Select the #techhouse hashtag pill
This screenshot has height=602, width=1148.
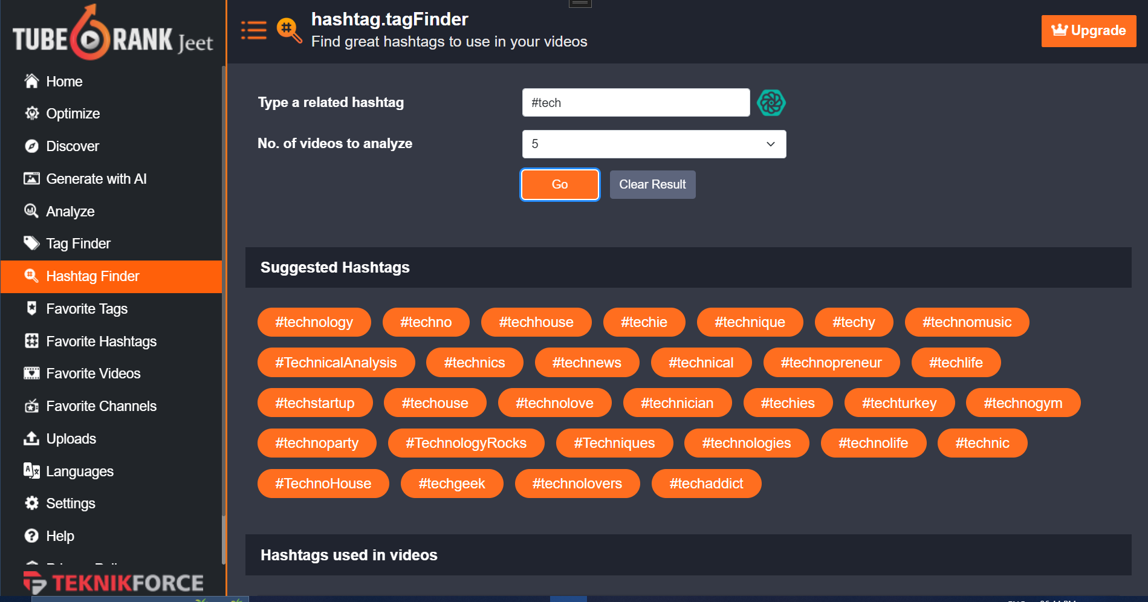pos(536,322)
